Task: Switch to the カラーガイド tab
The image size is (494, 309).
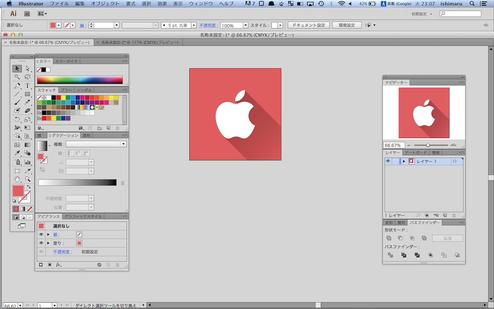Action: (67, 61)
